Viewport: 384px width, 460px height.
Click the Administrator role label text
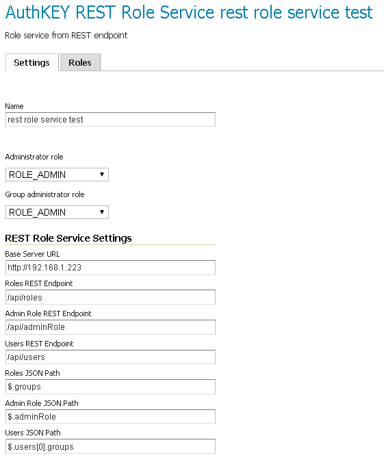[34, 157]
